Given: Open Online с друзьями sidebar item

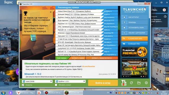Looking at the screenshot, I should [x=134, y=33].
